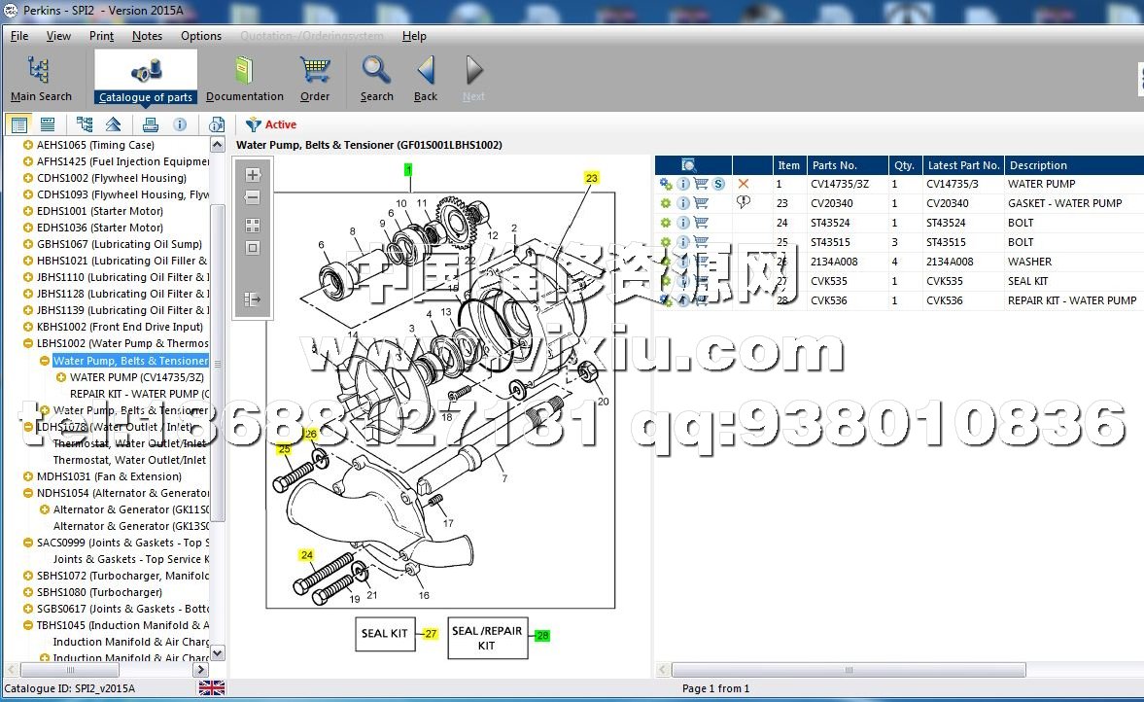1144x702 pixels.
Task: Click the Back navigation button
Action: pyautogui.click(x=426, y=78)
